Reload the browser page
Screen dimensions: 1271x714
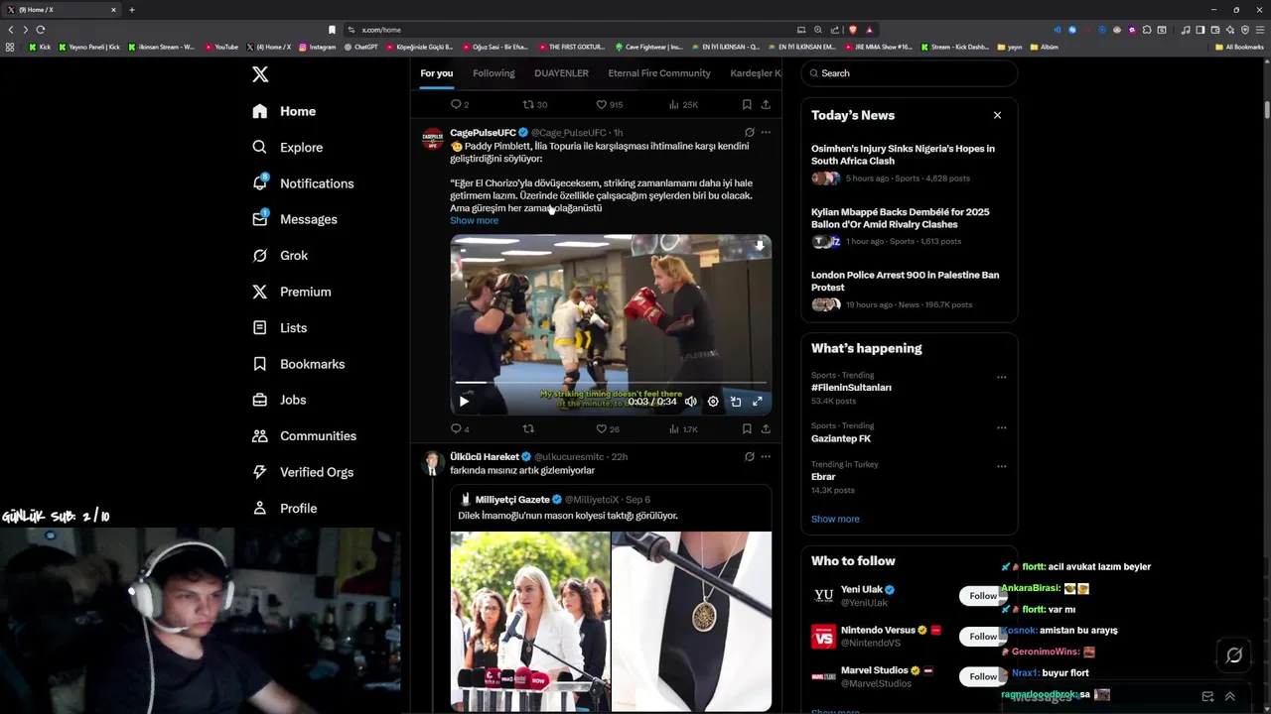[x=41, y=30]
